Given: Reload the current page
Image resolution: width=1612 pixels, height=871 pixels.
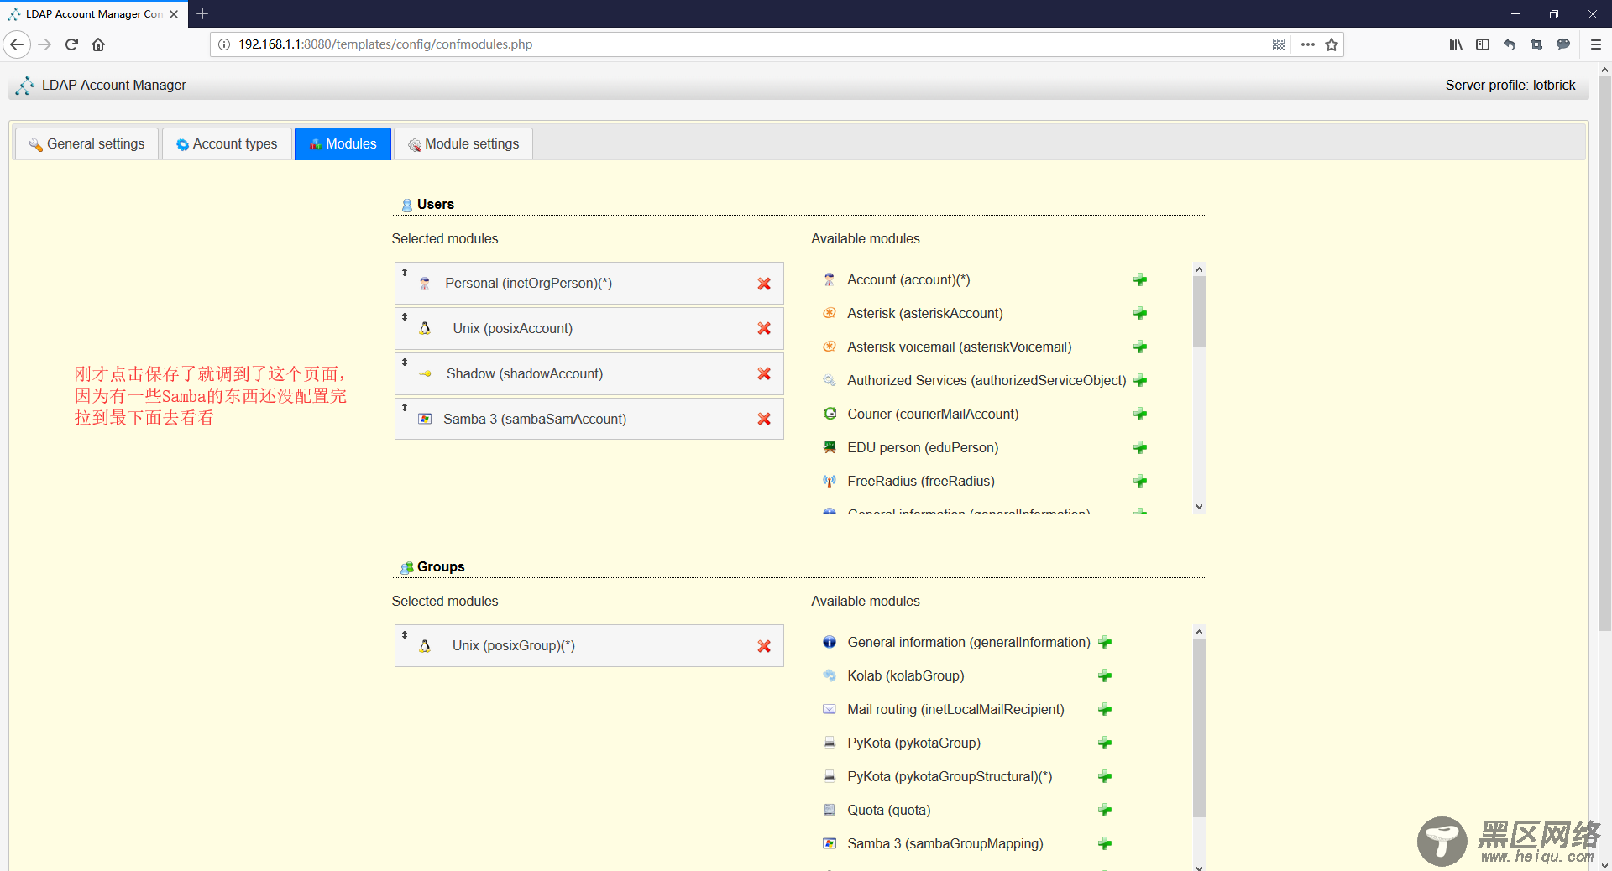Looking at the screenshot, I should coord(71,44).
